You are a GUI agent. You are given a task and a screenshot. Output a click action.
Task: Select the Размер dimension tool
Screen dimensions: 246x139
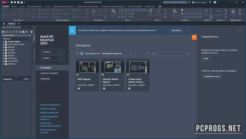coord(100,12)
